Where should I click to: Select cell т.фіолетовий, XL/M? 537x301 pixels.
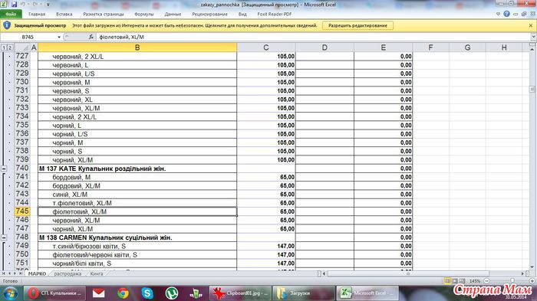tap(137, 203)
